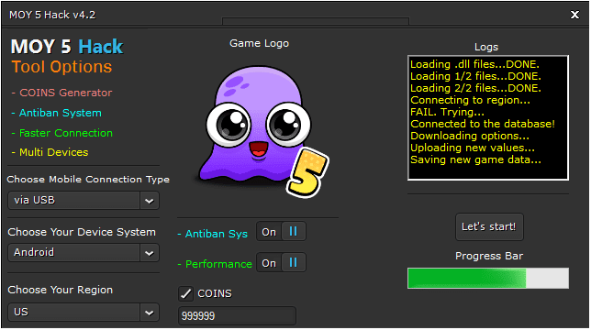Click the Antiban System option text
This screenshot has height=330, width=591.
click(57, 113)
